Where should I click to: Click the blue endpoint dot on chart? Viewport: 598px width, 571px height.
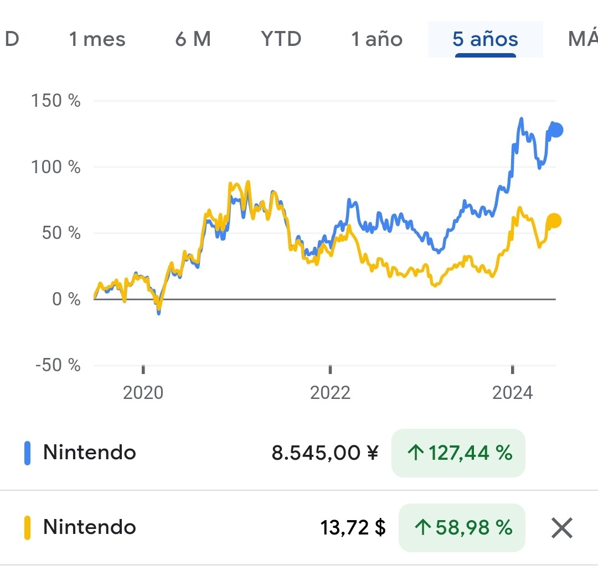[556, 131]
